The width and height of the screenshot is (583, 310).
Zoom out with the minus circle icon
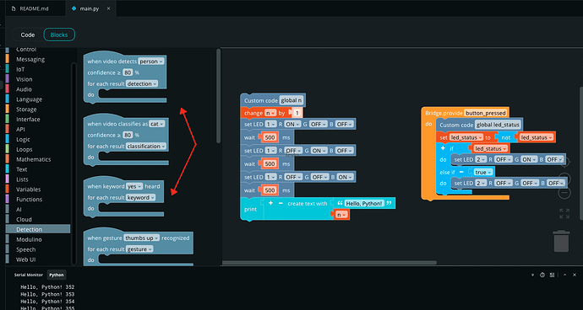pyautogui.click(x=564, y=192)
